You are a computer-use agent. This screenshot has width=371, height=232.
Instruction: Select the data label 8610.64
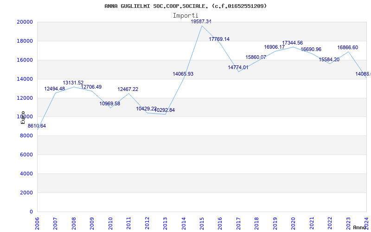tap(37, 126)
